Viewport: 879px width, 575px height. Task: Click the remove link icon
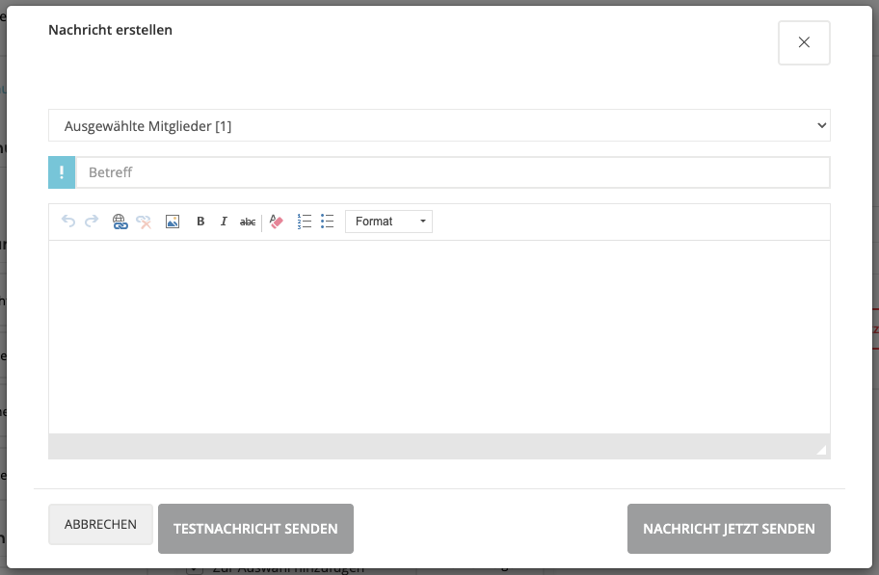pos(144,222)
